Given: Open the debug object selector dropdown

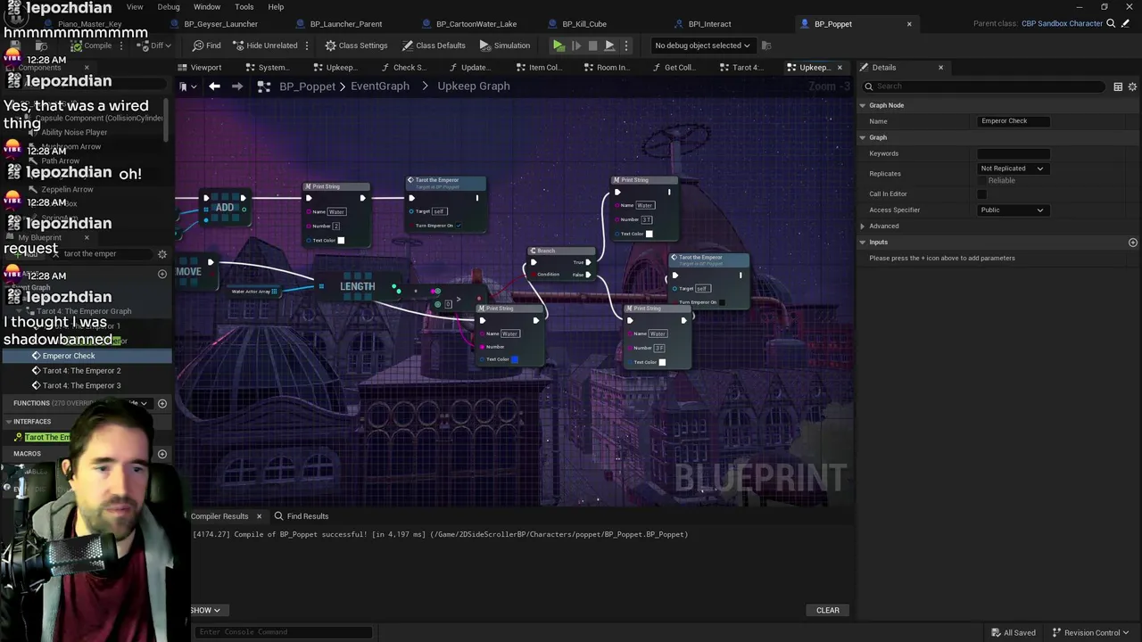Looking at the screenshot, I should (x=702, y=45).
